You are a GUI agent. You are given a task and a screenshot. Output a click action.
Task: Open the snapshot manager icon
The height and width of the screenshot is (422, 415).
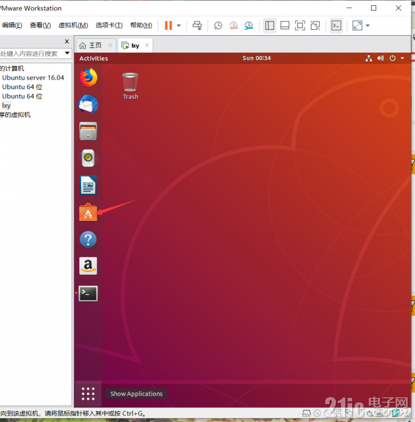(x=248, y=26)
